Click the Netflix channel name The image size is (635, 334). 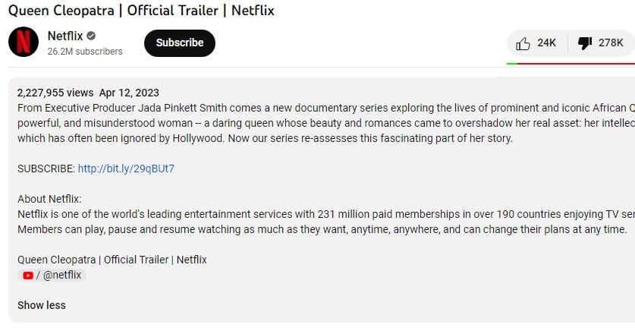click(x=65, y=36)
